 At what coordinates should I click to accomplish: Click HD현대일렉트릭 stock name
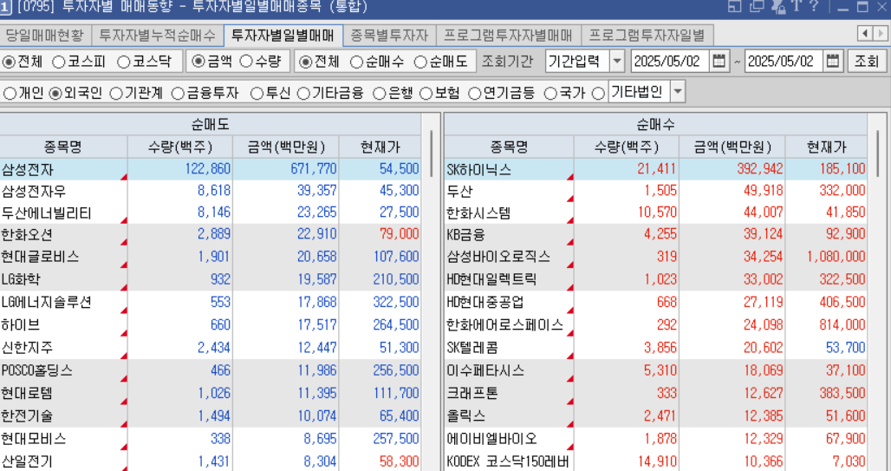[491, 280]
